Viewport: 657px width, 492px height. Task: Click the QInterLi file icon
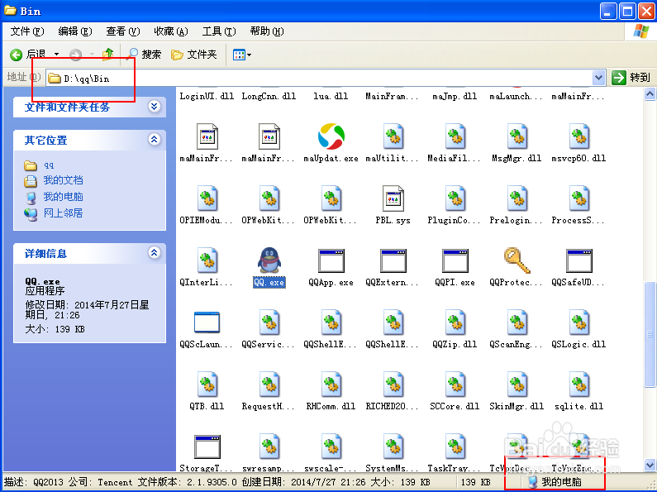[x=207, y=260]
